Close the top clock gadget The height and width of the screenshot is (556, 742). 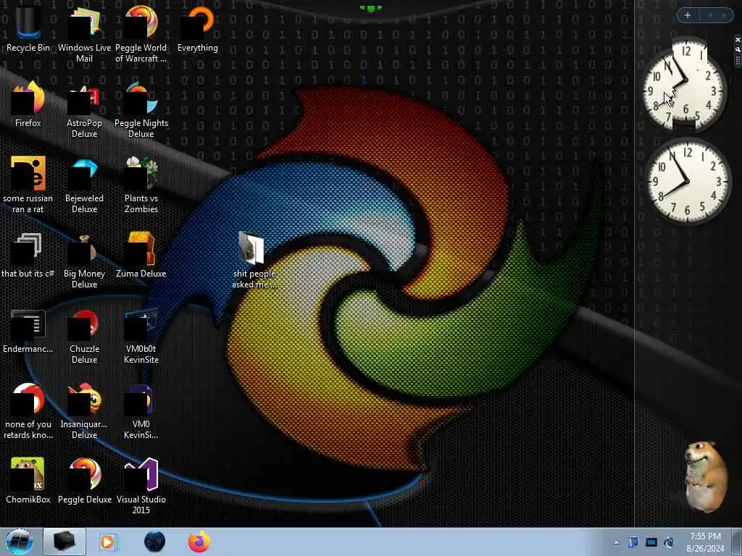pyautogui.click(x=738, y=40)
